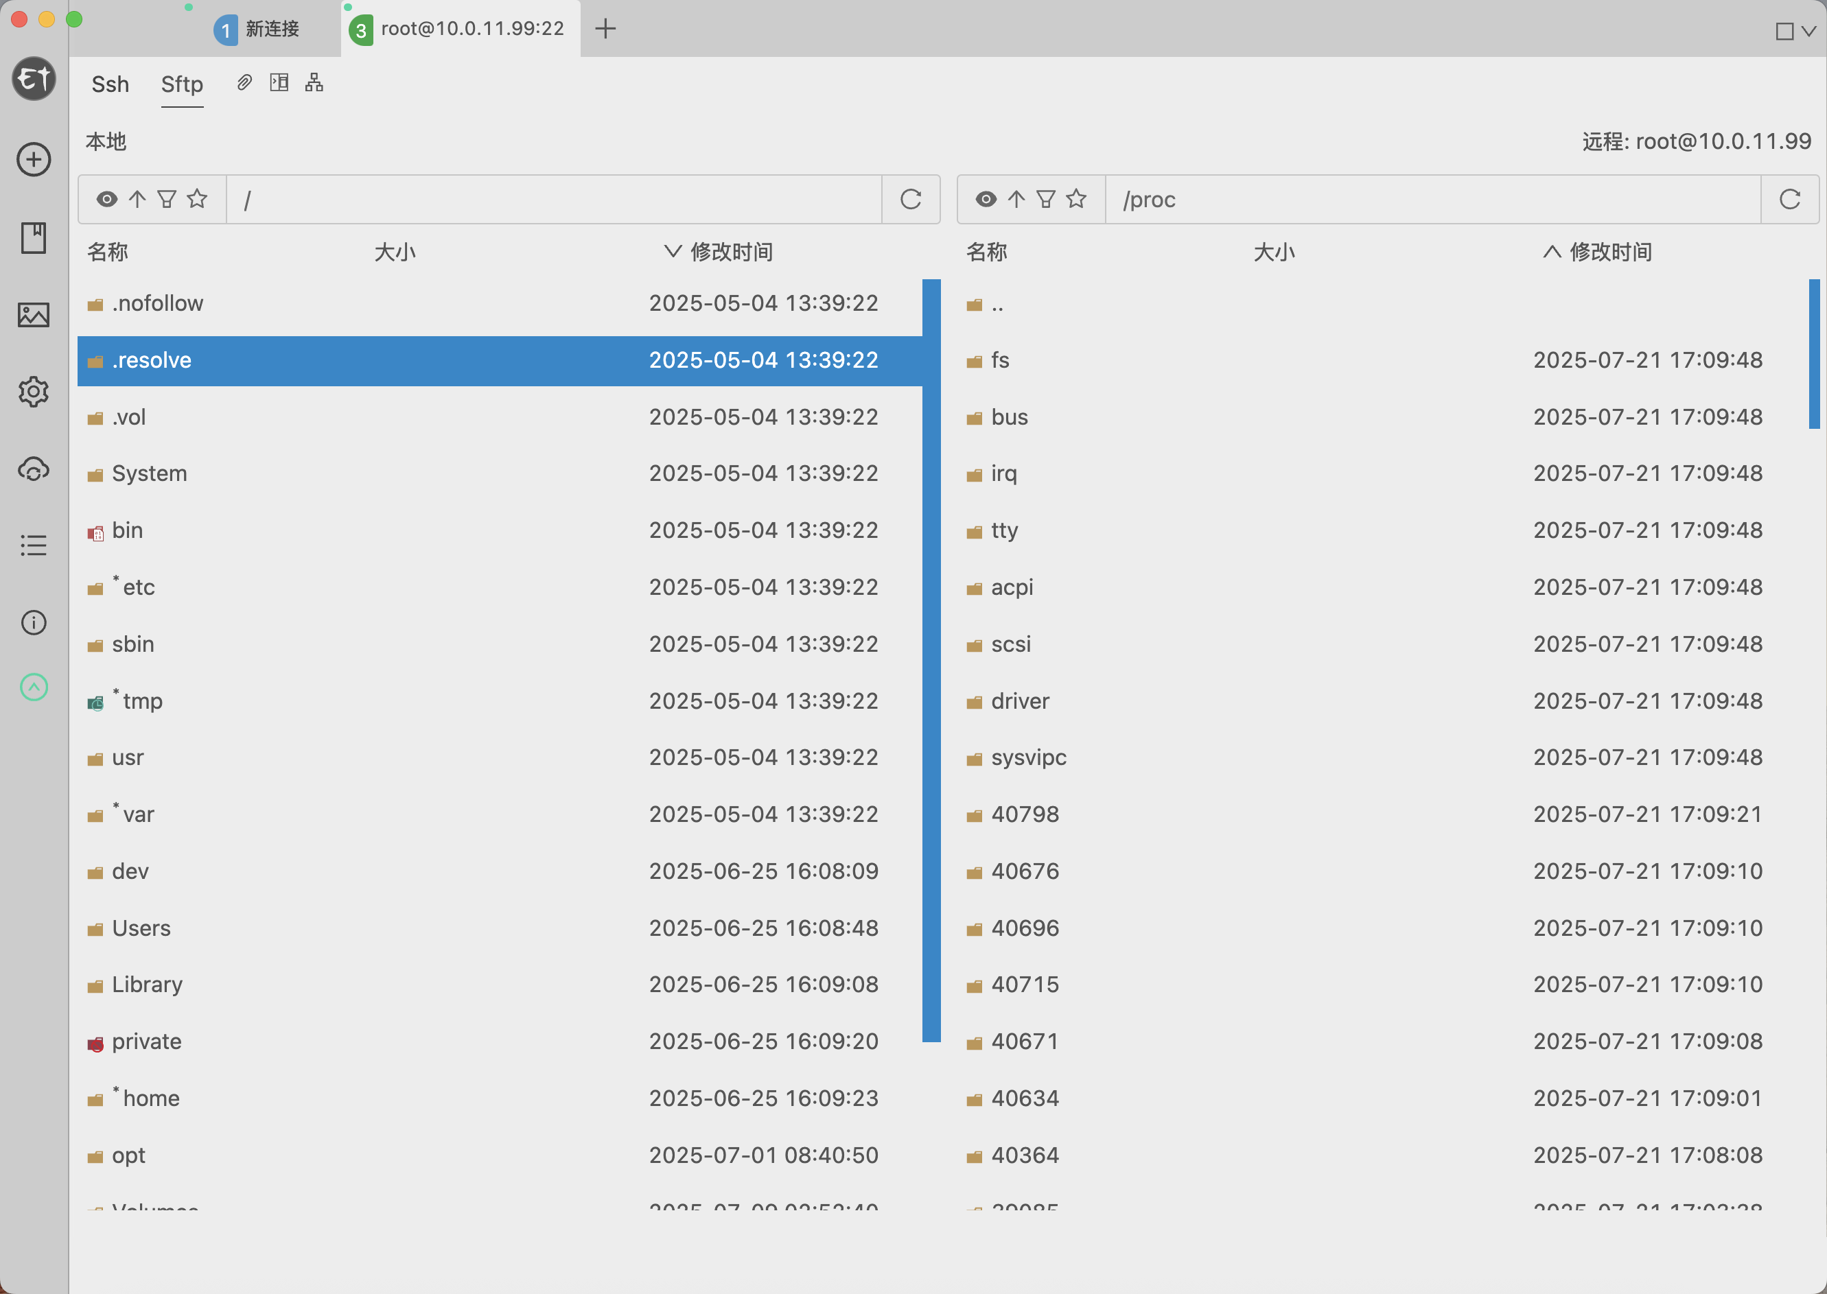1827x1294 pixels.
Task: Select the Sftp view tab
Action: (182, 84)
